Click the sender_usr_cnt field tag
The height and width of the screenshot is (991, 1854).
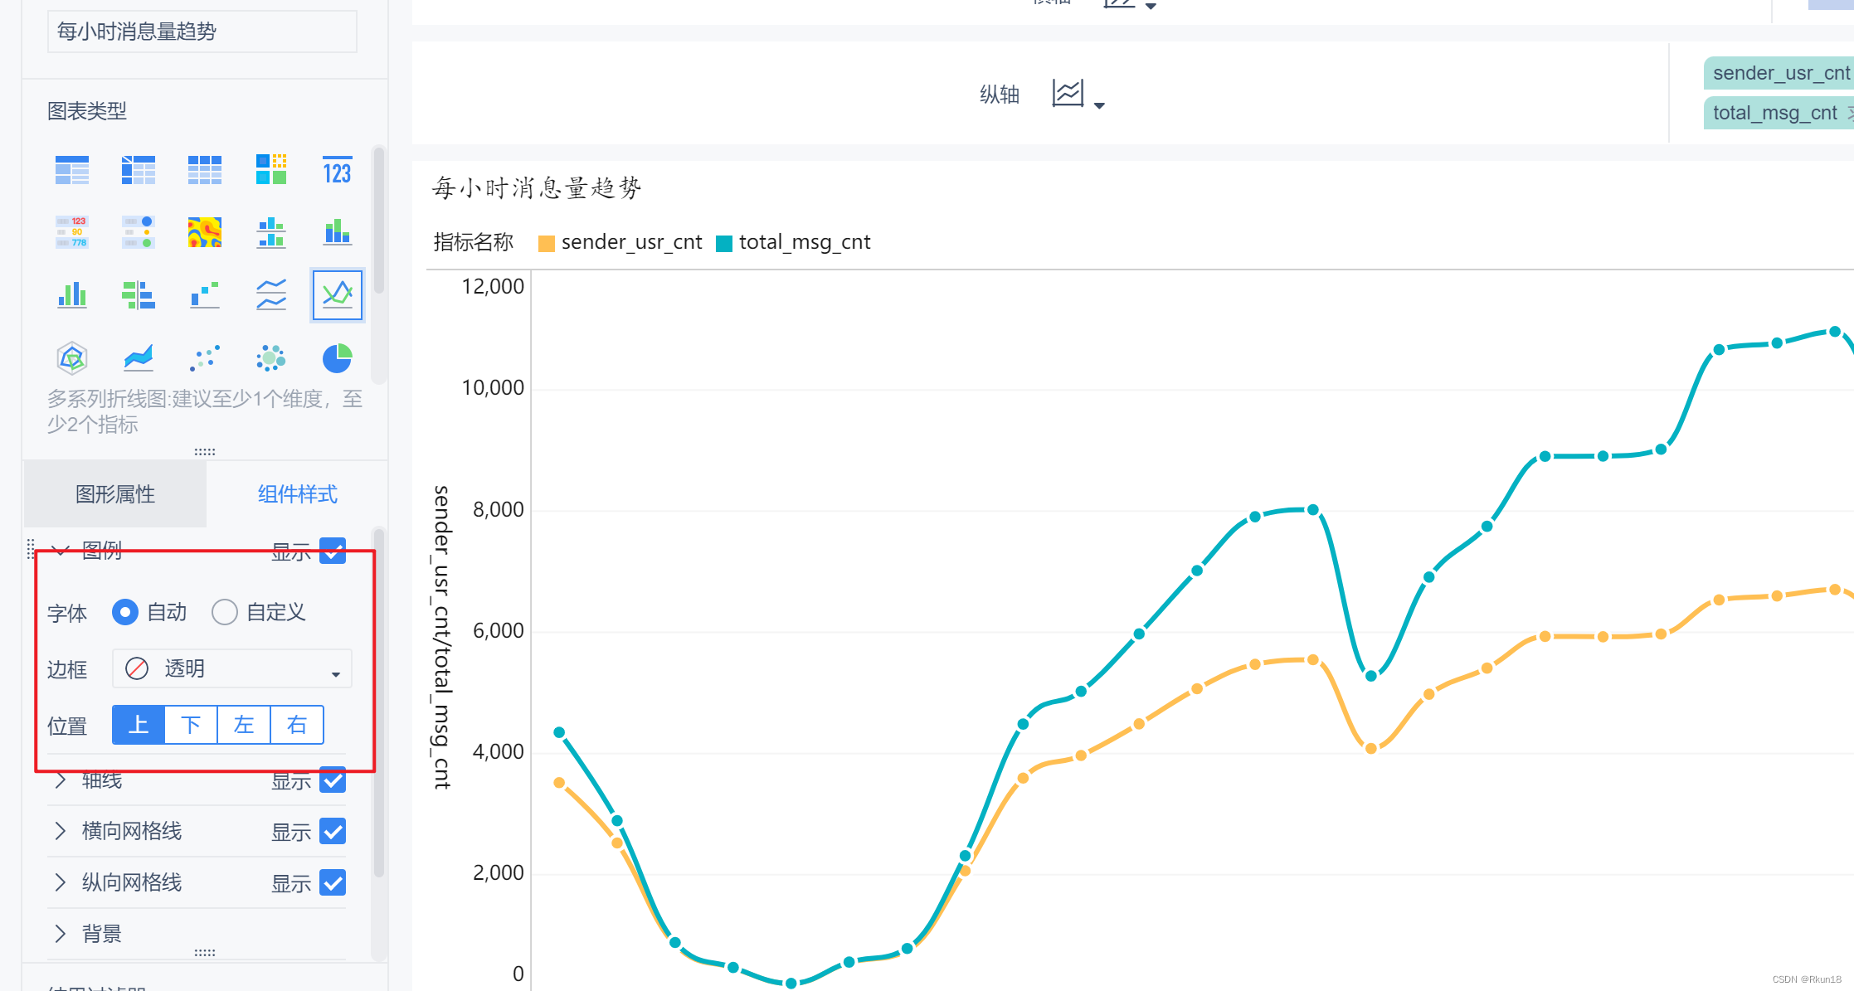pos(1779,73)
